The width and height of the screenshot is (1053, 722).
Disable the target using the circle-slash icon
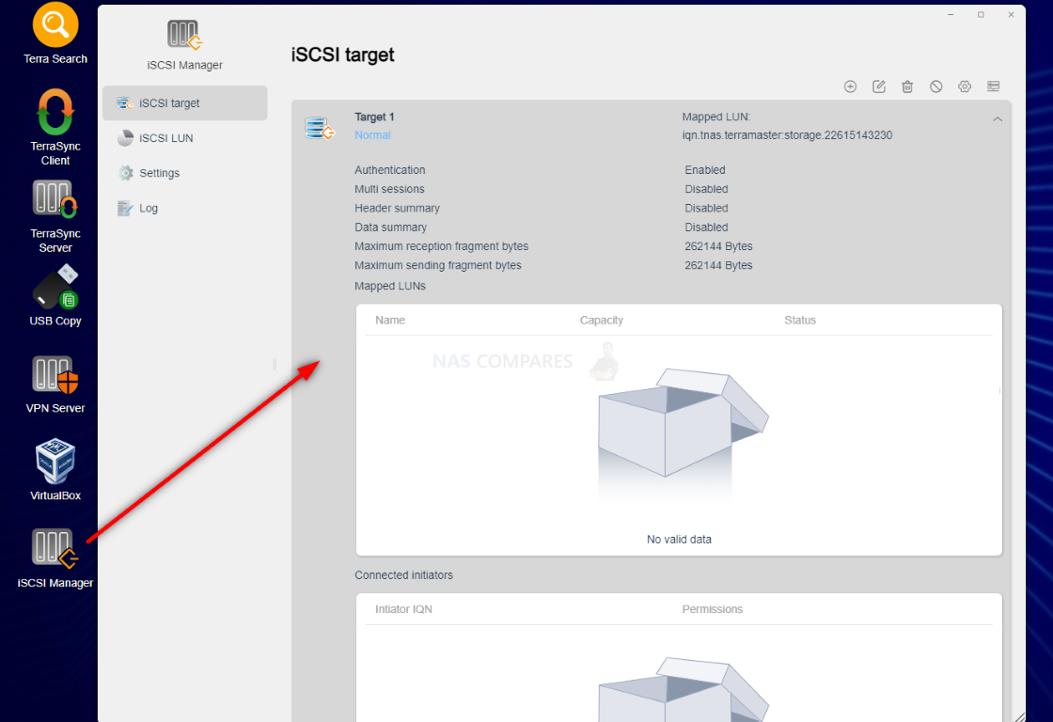936,86
